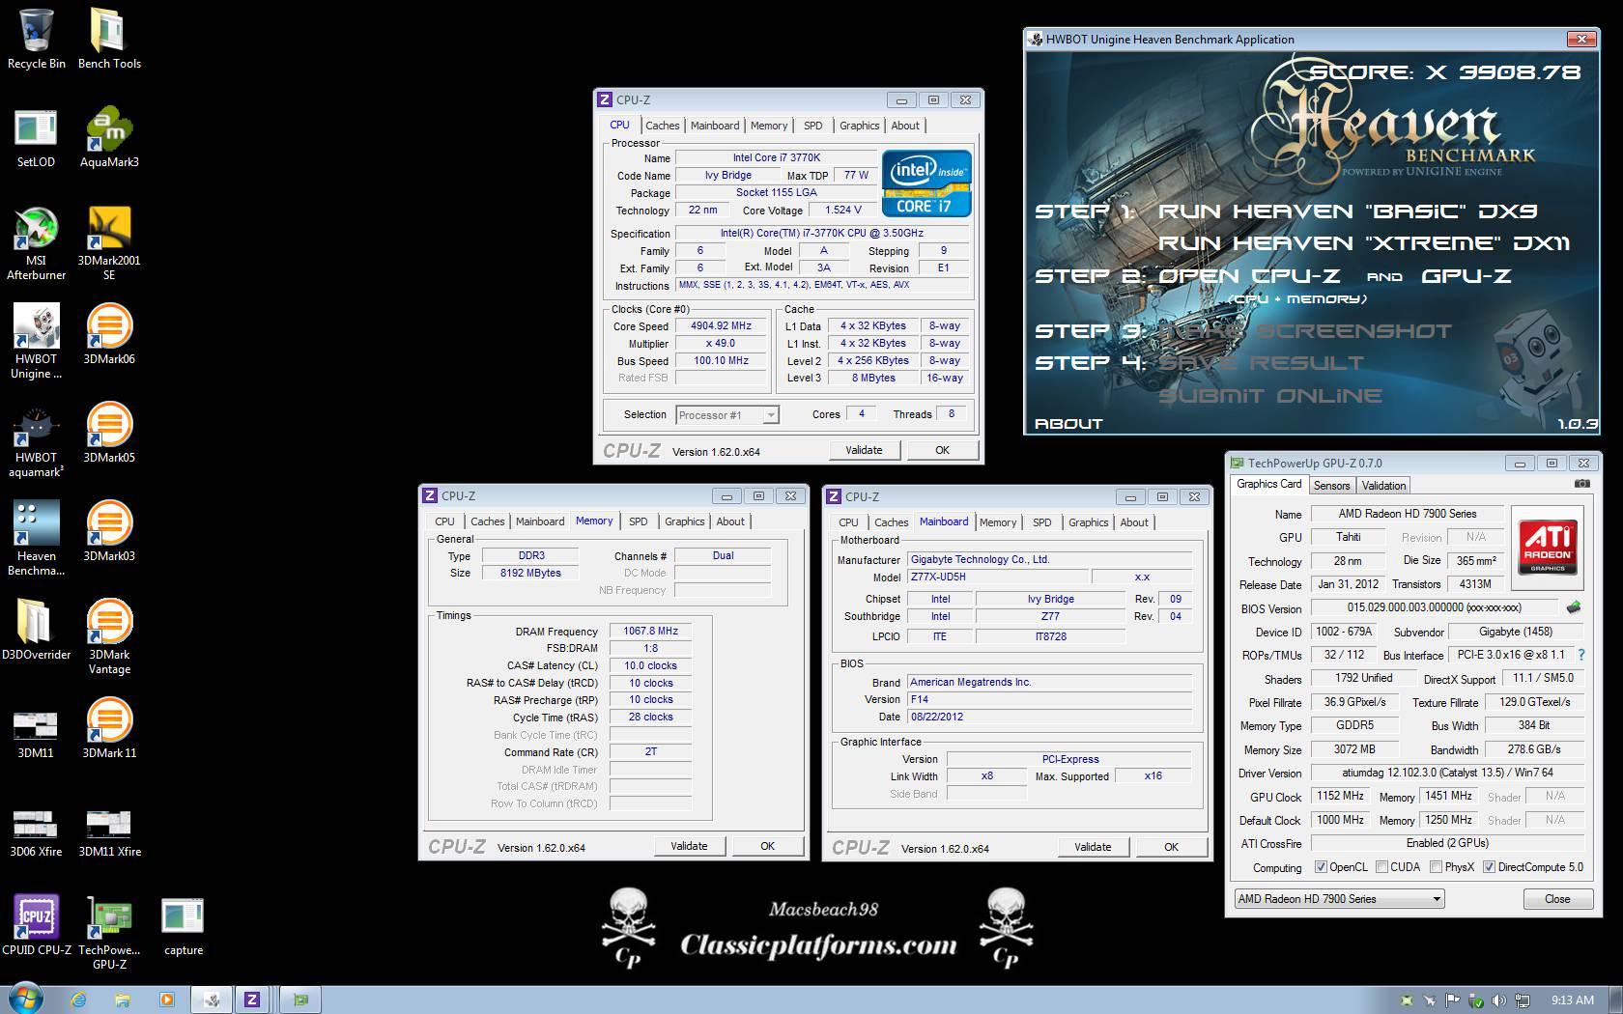Screen dimensions: 1623x1014
Task: Click Validate in the CPU-Z processor window
Action: coord(864,450)
